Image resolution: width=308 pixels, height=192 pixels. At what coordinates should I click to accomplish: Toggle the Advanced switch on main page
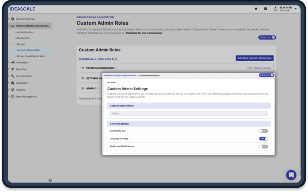point(267,37)
